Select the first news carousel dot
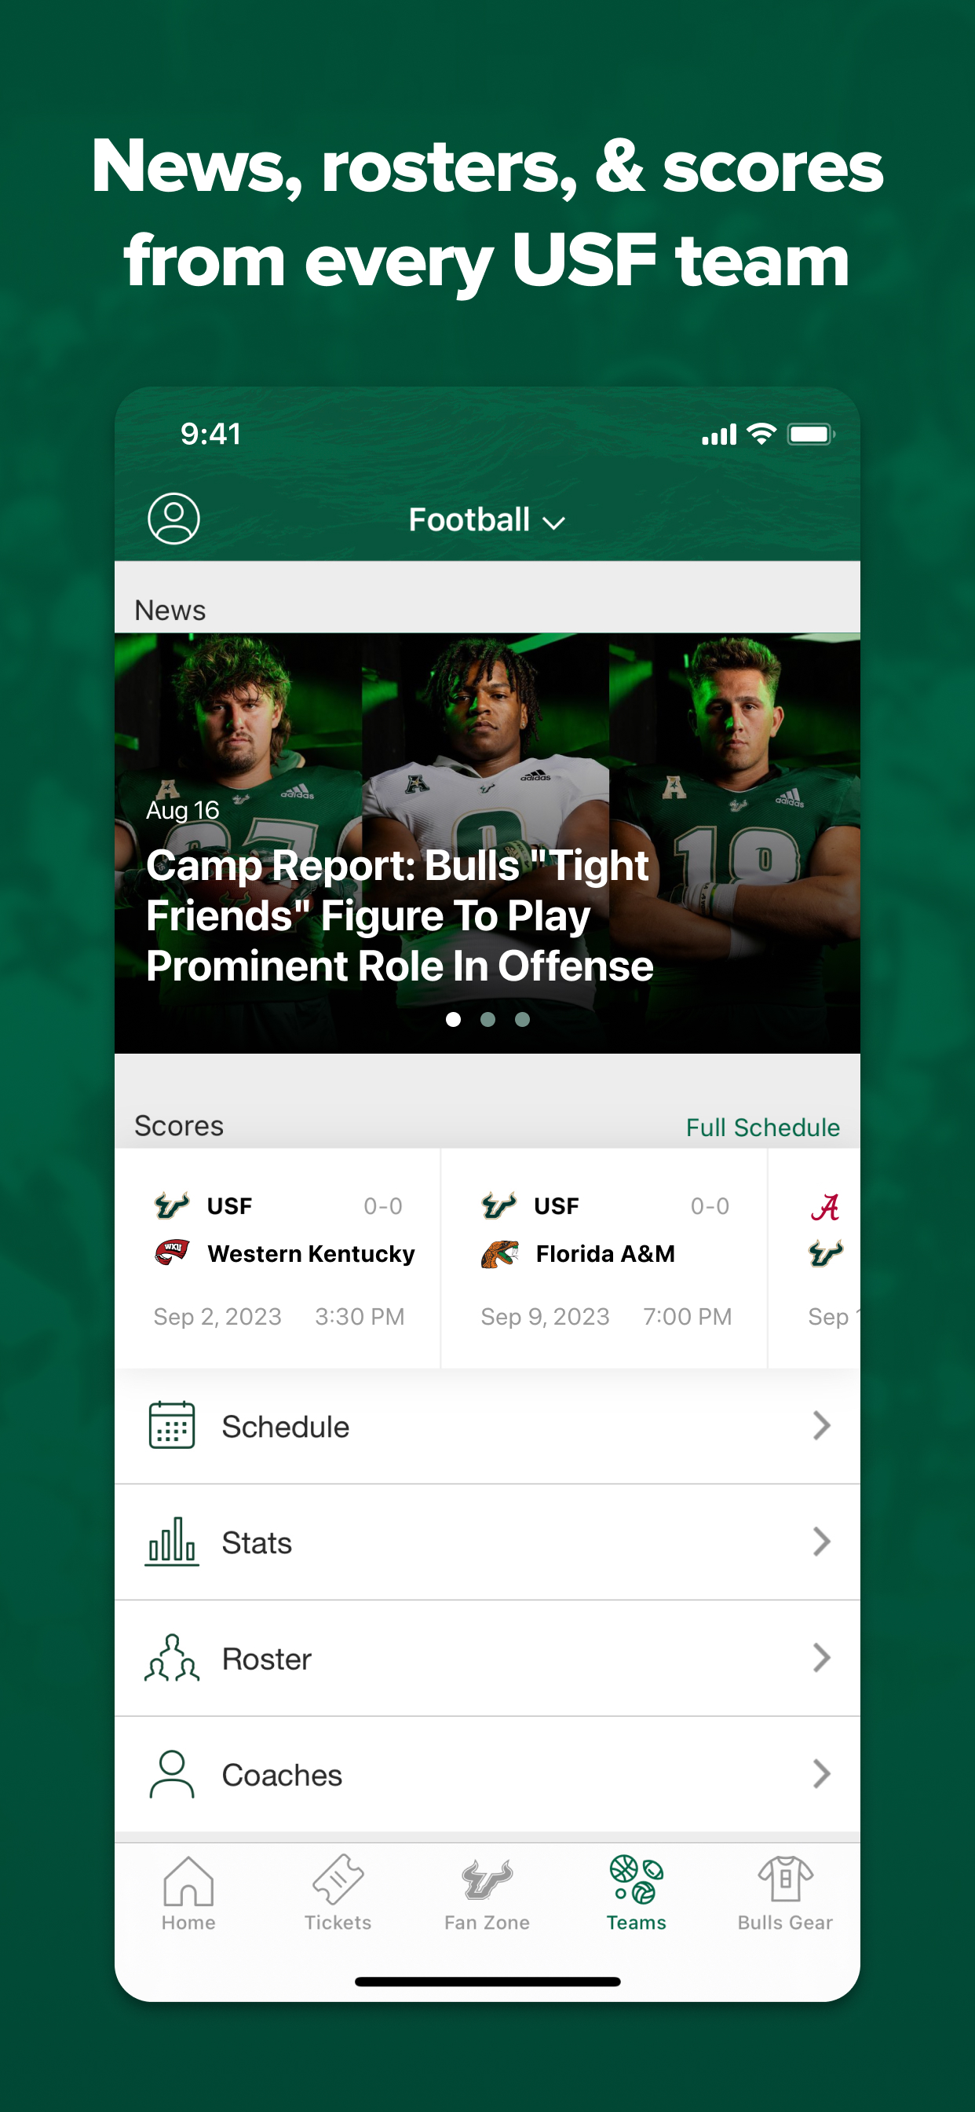This screenshot has height=2112, width=975. [453, 1019]
